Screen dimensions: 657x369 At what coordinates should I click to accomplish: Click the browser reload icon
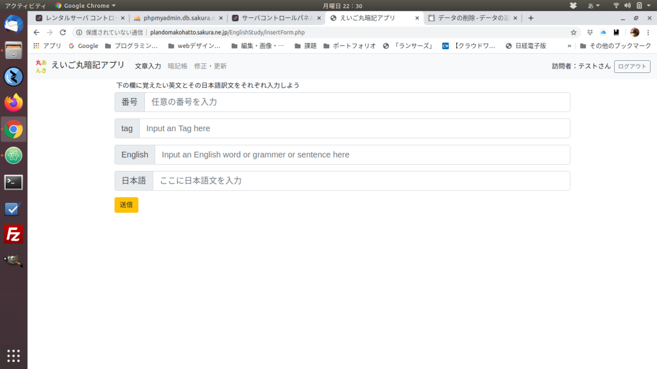click(63, 32)
